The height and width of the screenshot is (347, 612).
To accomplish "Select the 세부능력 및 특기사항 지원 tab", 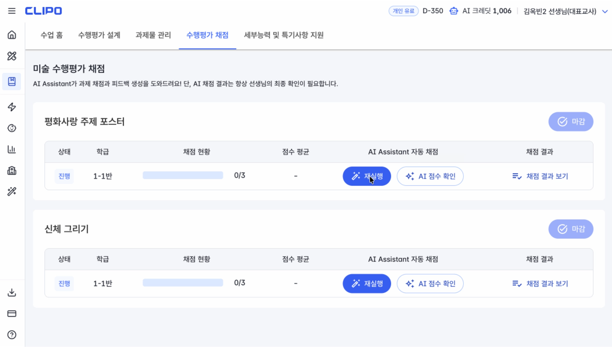I will point(284,35).
